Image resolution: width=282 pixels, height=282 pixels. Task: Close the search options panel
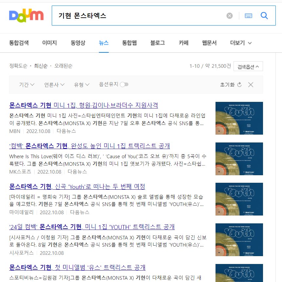[x=251, y=85]
